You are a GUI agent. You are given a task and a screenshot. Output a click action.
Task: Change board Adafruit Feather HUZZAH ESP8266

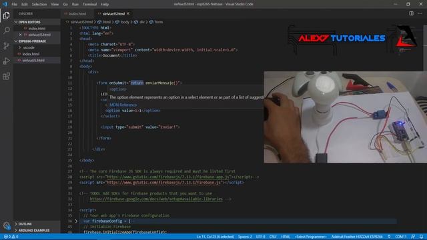[x=357, y=237]
